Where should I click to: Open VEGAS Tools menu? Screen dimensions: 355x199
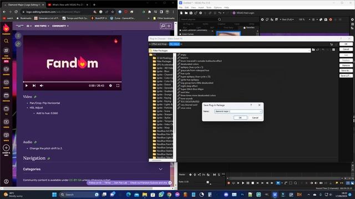[209, 8]
